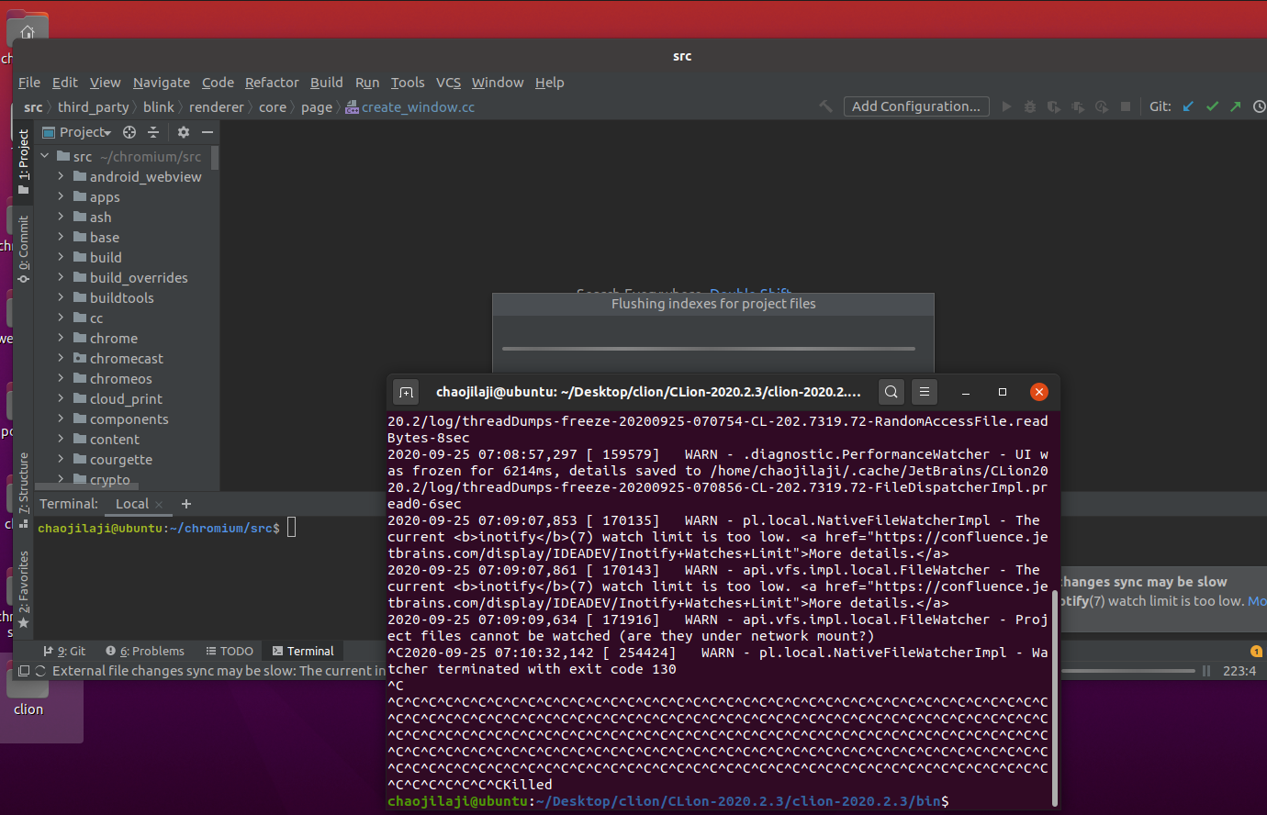This screenshot has height=815, width=1267.
Task: Toggle the Structure side tool window
Action: tap(24, 488)
